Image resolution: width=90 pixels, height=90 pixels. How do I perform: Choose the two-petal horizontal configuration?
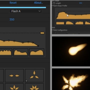pos(14,75)
